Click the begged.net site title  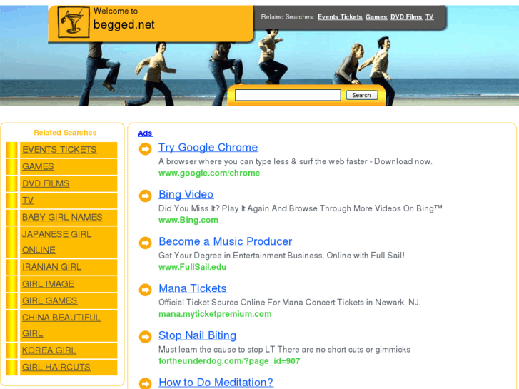[x=124, y=24]
